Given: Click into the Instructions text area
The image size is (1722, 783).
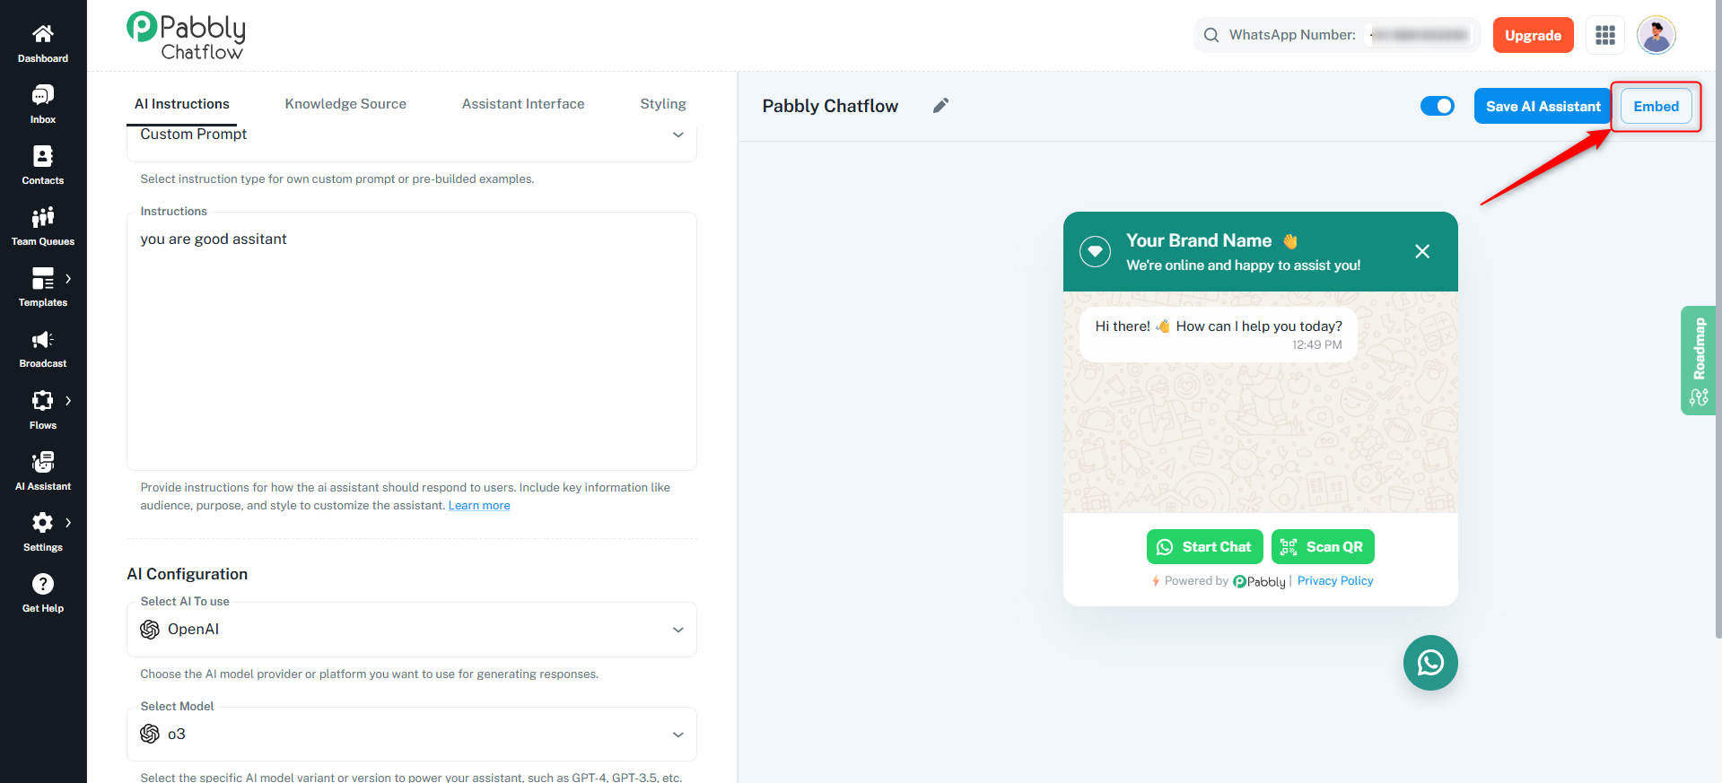Looking at the screenshot, I should pos(412,342).
